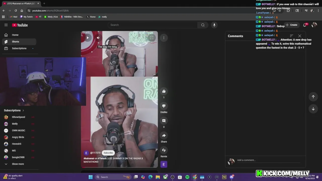Viewport: 322px width, 181px height.
Task: Open the Mail bookmark
Action: [x=14, y=17]
